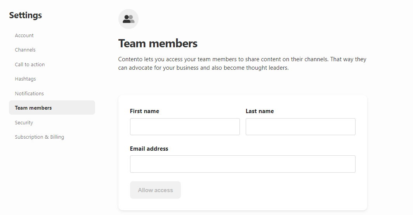The width and height of the screenshot is (413, 215).
Task: Focus the First name input field
Action: [185, 127]
